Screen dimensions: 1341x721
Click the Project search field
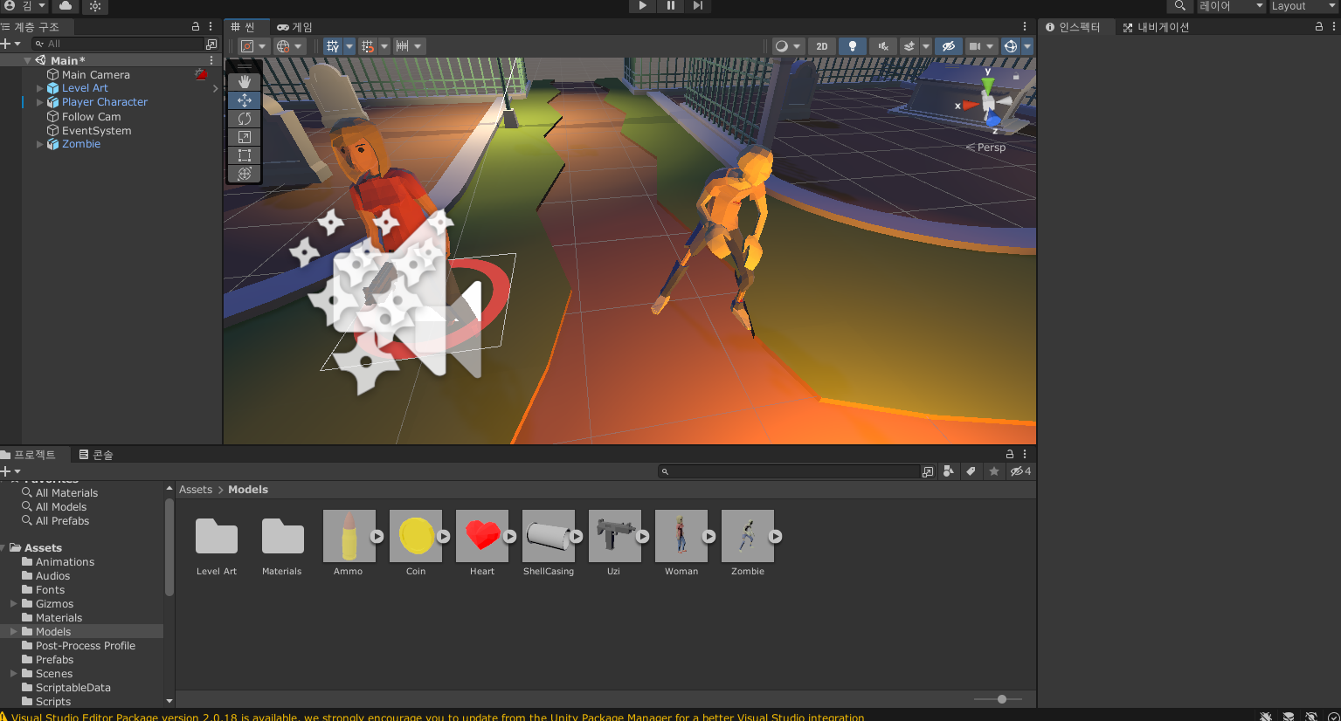tap(789, 471)
